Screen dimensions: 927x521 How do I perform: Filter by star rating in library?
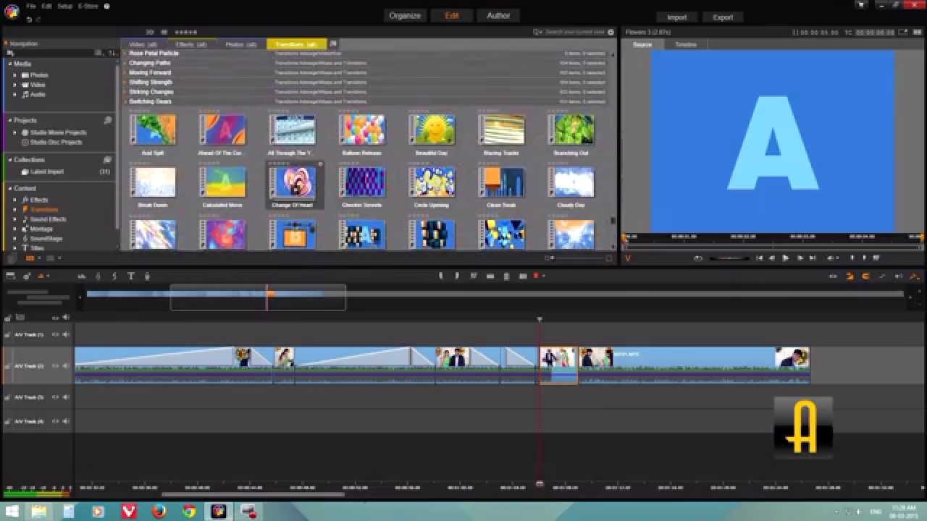tap(185, 32)
